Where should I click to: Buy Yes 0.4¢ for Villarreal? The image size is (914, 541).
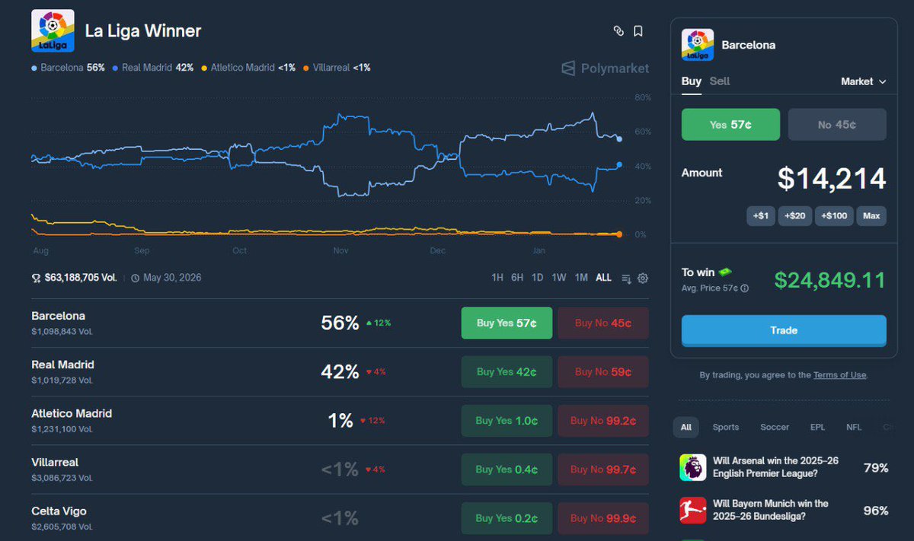pyautogui.click(x=507, y=469)
